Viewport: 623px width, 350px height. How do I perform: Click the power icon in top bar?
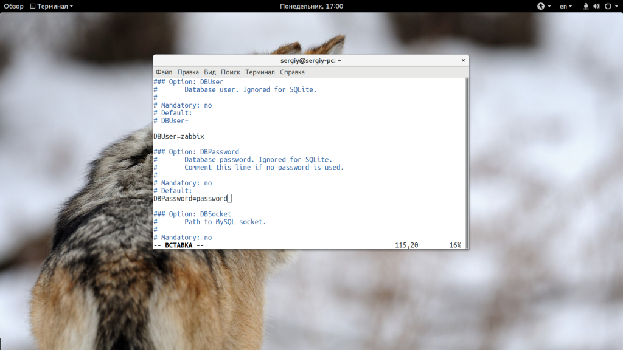click(607, 6)
